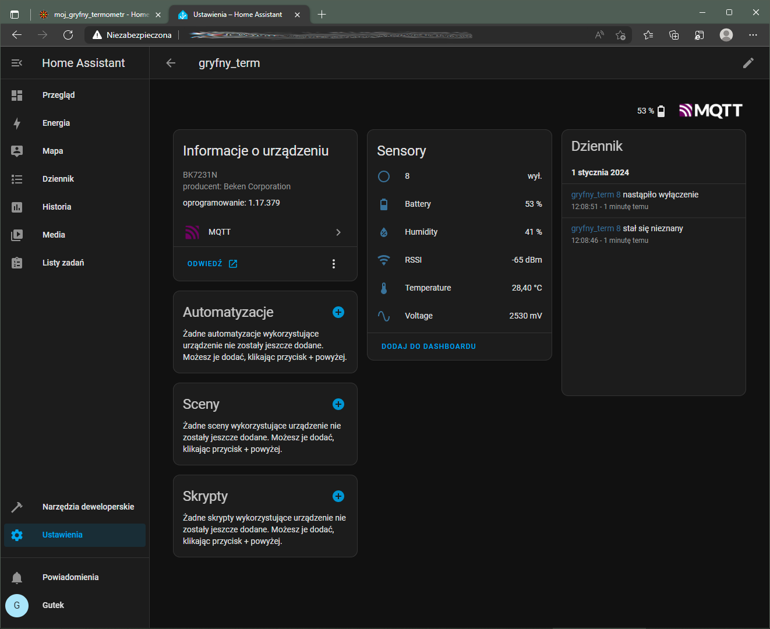Open the Temperature sensor row
The height and width of the screenshot is (629, 770).
[460, 288]
